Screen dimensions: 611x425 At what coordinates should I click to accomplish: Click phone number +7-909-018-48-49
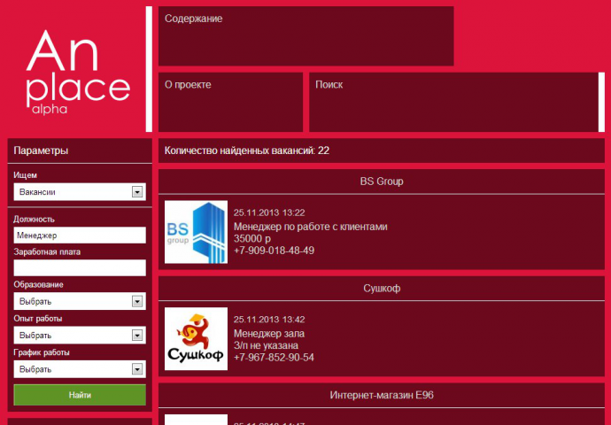pyautogui.click(x=274, y=251)
